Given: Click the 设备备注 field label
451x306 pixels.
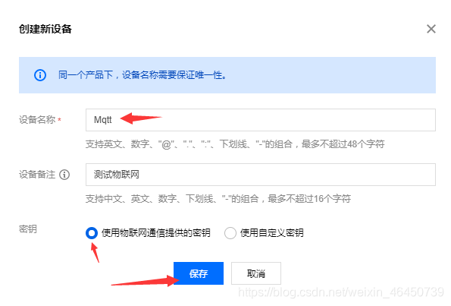Looking at the screenshot, I should tap(37, 175).
